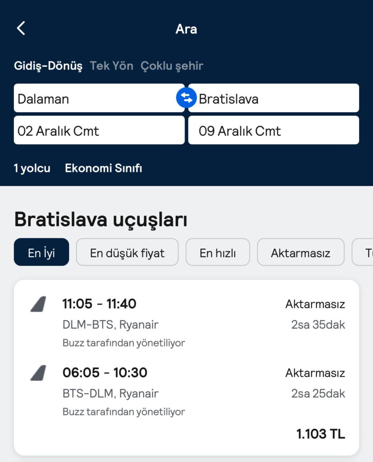Image resolution: width=373 pixels, height=462 pixels.
Task: Edit the Dalaman origin field
Action: click(95, 98)
